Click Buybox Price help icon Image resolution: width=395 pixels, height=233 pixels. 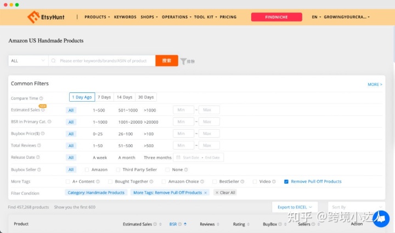43,133
